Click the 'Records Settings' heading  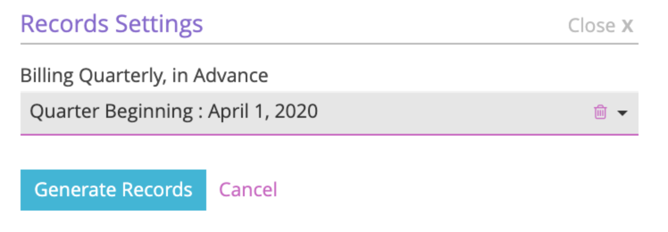(x=112, y=24)
